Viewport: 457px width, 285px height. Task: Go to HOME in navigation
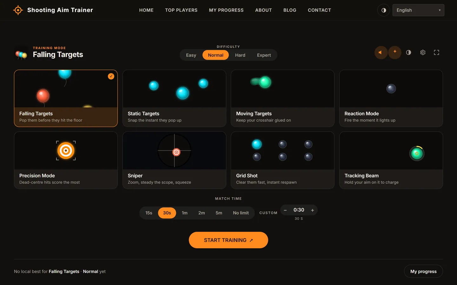pyautogui.click(x=146, y=10)
